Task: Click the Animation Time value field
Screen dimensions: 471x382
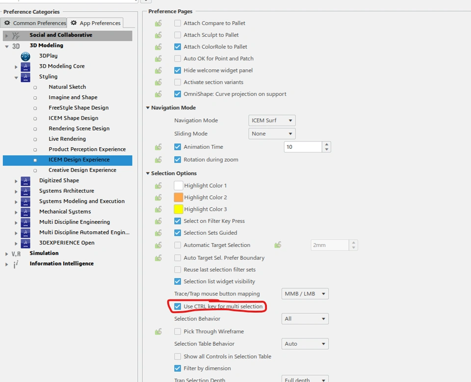Action: click(x=303, y=147)
